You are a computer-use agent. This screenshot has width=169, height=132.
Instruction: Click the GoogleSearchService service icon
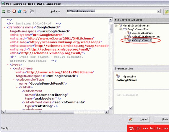point(120,26)
